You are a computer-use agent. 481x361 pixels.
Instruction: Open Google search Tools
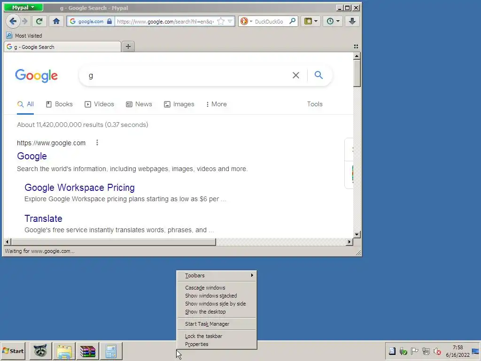(x=315, y=104)
